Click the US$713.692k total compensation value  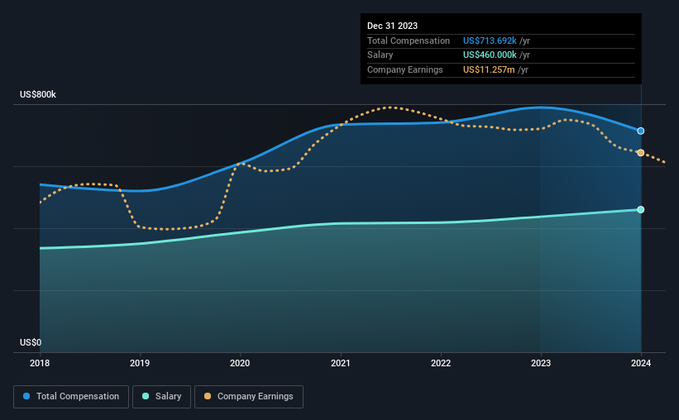click(490, 41)
